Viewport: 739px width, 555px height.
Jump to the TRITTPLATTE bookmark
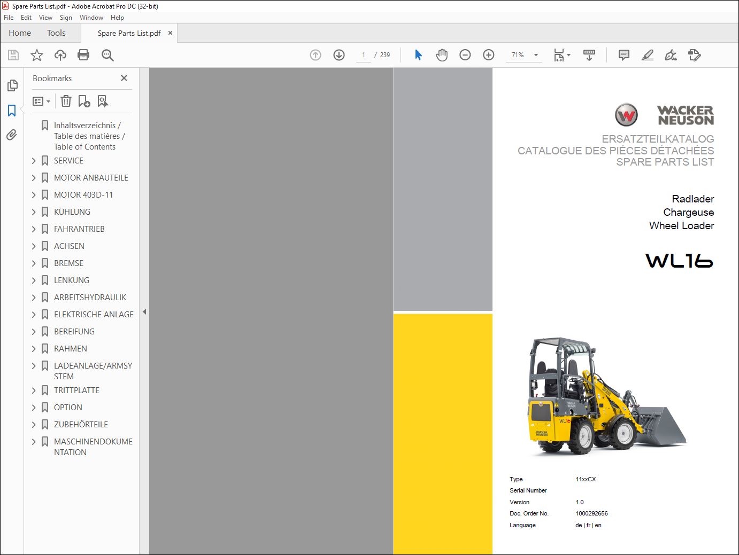point(76,390)
